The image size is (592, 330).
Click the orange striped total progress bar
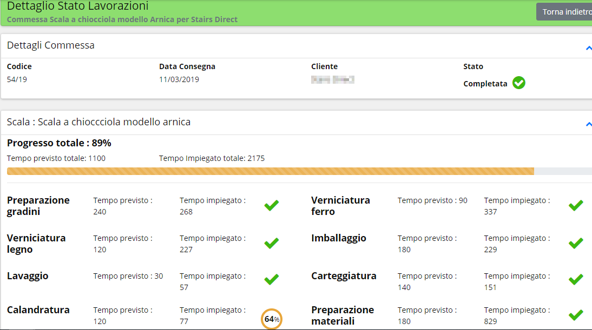[x=299, y=171]
